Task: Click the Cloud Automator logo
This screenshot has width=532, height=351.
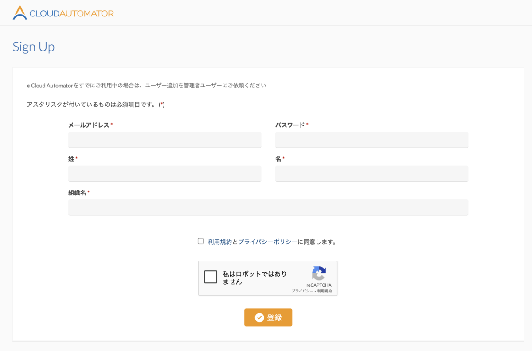Action: tap(63, 12)
